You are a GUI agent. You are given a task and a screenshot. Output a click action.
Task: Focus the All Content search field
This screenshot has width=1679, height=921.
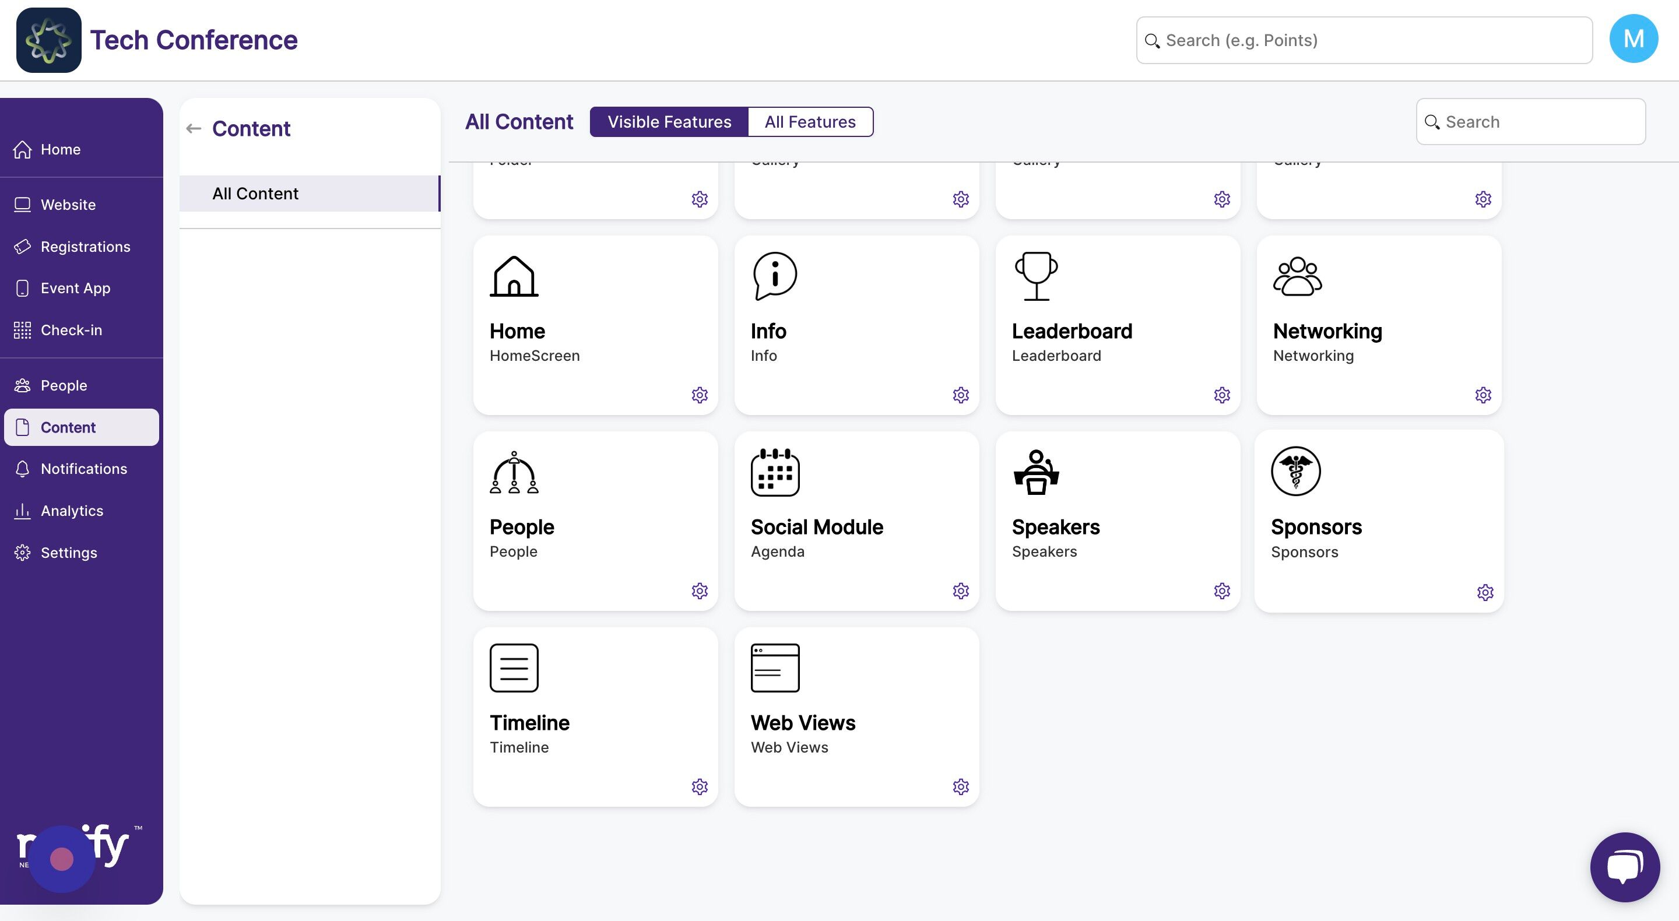click(1530, 122)
